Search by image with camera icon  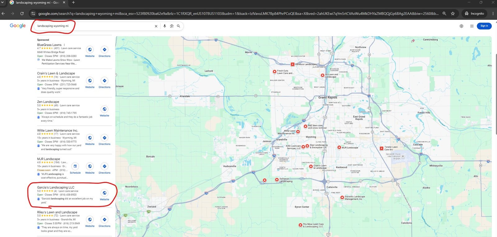[x=171, y=26]
